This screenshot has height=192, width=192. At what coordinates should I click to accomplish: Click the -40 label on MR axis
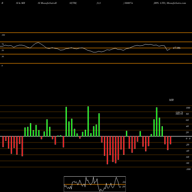tap(187, 151)
